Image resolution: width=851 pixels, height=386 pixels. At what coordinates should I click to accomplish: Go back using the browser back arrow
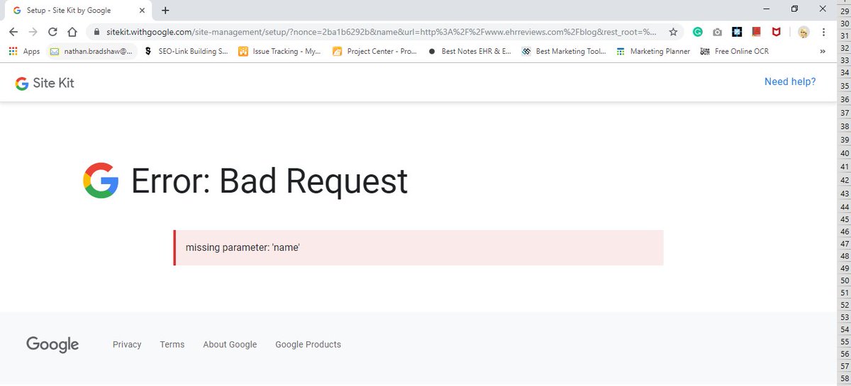pyautogui.click(x=13, y=32)
